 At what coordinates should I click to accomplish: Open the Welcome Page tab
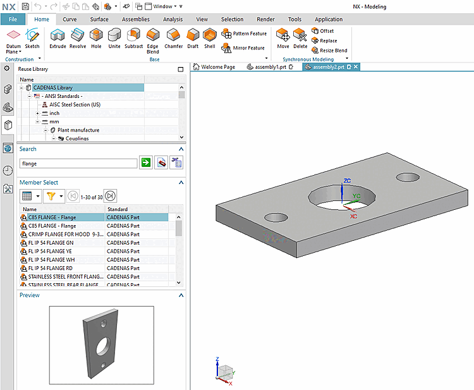214,67
